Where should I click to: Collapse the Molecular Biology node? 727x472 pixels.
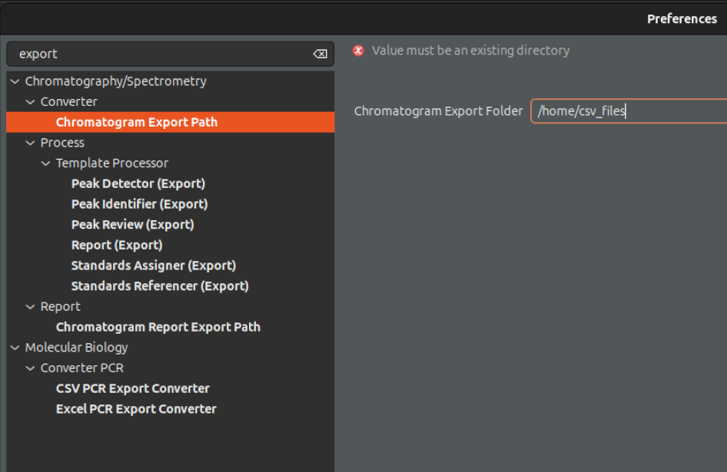(x=15, y=348)
